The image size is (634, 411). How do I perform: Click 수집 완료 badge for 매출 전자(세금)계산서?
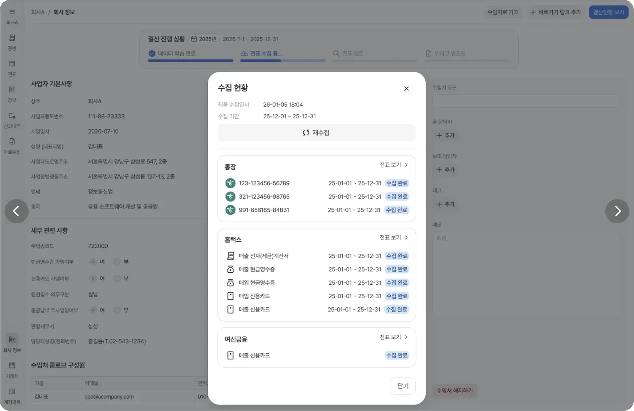coord(397,256)
